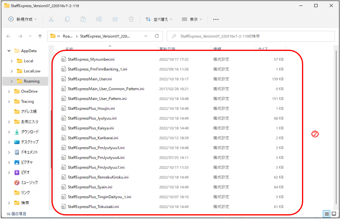
Task: Switch to details view icon in status bar
Action: click(x=327, y=214)
